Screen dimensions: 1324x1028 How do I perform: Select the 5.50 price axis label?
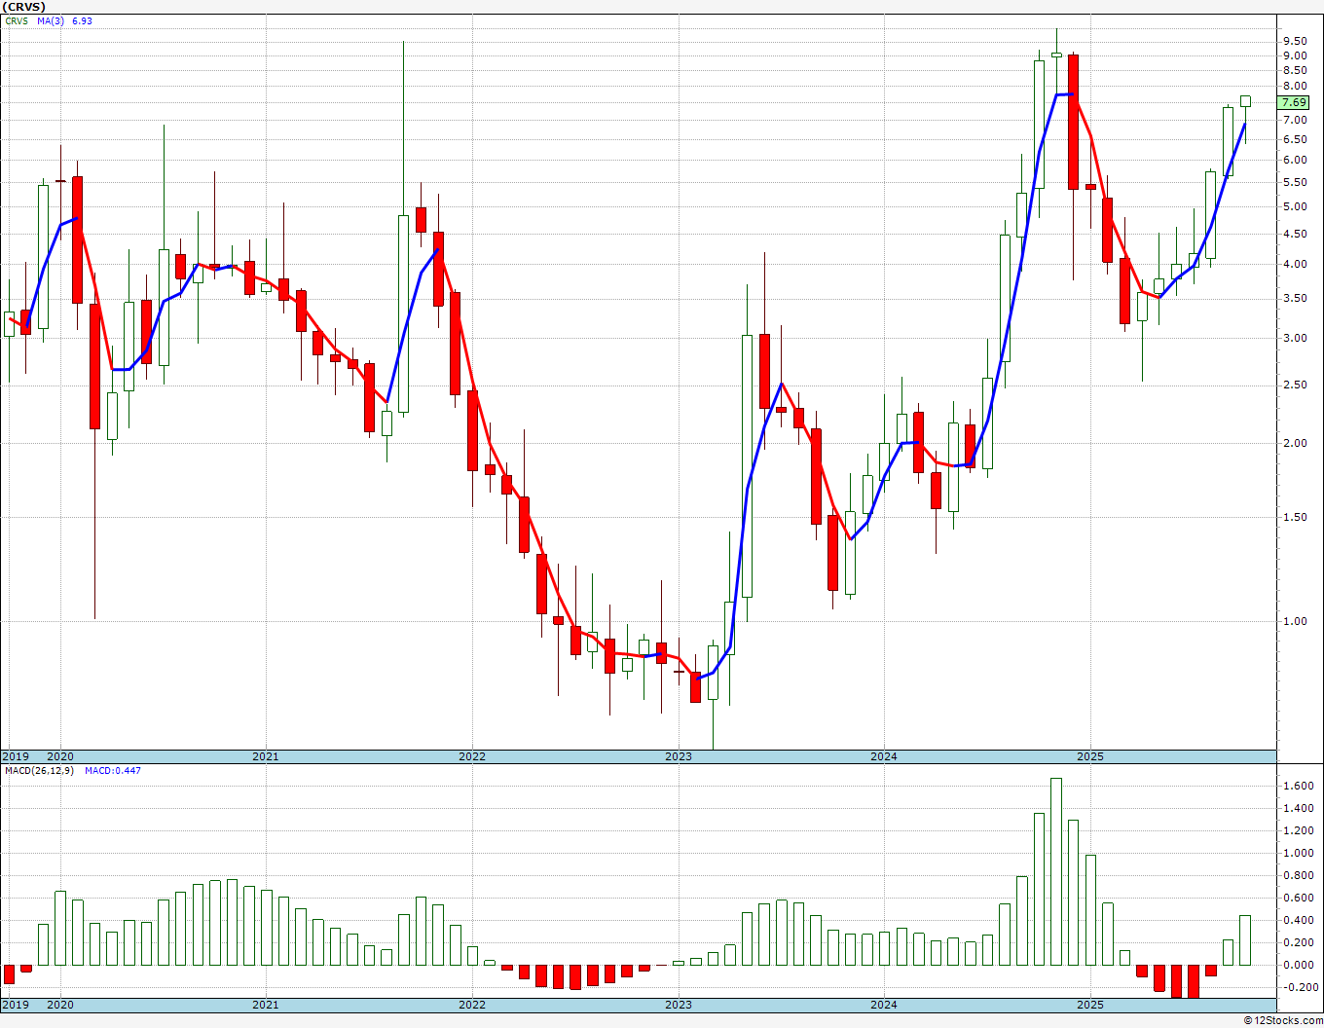1294,182
